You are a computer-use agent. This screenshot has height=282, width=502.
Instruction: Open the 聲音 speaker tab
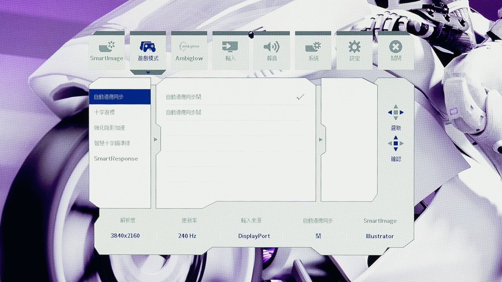pos(272,50)
